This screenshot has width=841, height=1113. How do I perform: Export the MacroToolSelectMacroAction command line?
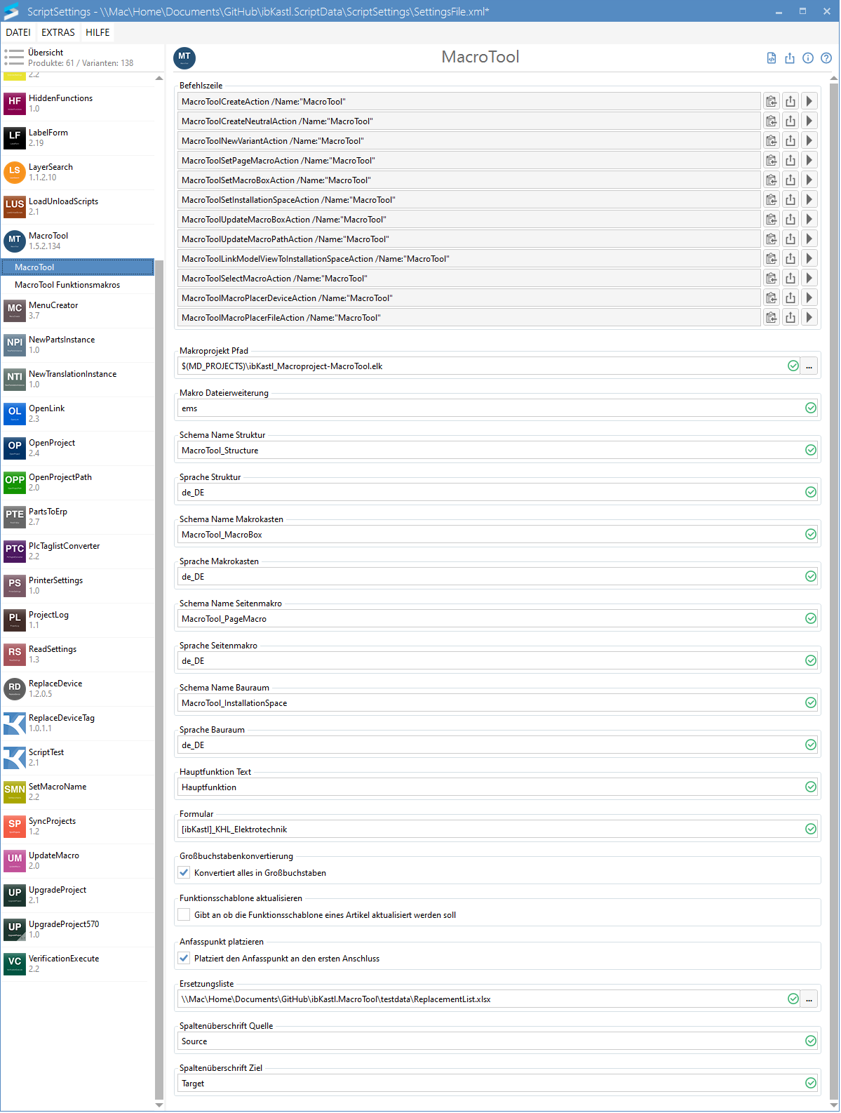pyautogui.click(x=790, y=279)
